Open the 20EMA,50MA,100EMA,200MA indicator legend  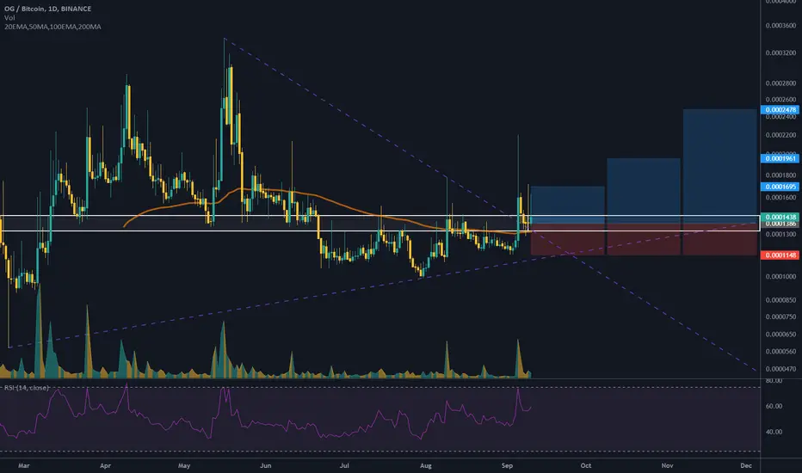pos(52,27)
